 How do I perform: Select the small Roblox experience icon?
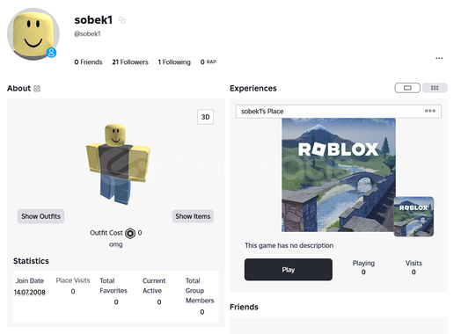pyautogui.click(x=413, y=216)
